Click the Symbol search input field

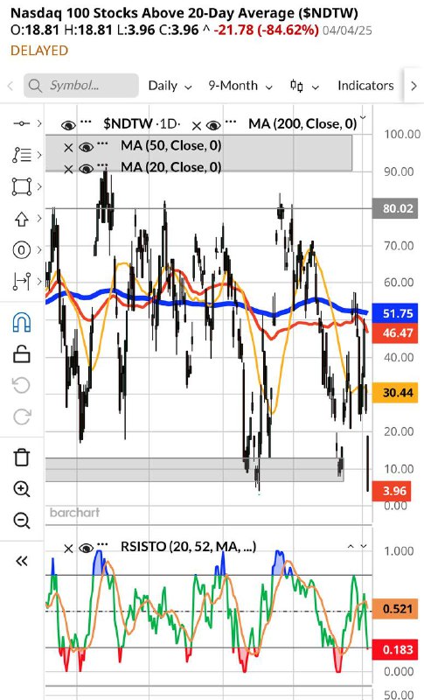(x=81, y=85)
